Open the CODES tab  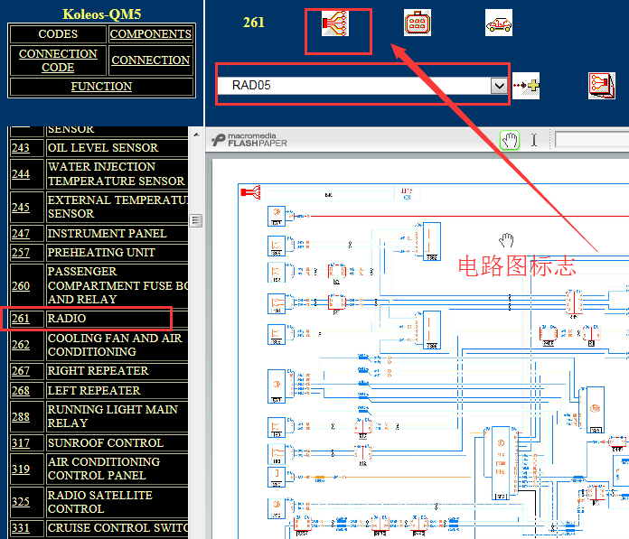pyautogui.click(x=58, y=34)
